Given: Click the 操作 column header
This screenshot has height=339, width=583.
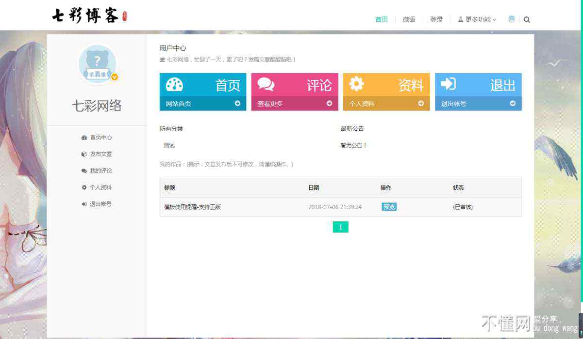Looking at the screenshot, I should [385, 188].
